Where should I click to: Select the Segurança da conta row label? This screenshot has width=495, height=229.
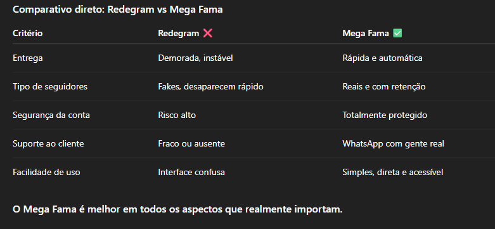pyautogui.click(x=51, y=115)
